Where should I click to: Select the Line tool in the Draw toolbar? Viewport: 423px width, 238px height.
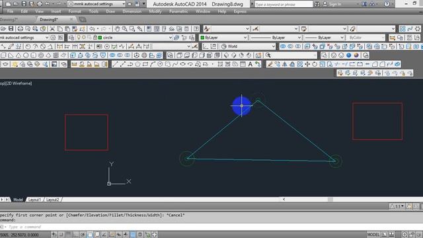point(115,64)
